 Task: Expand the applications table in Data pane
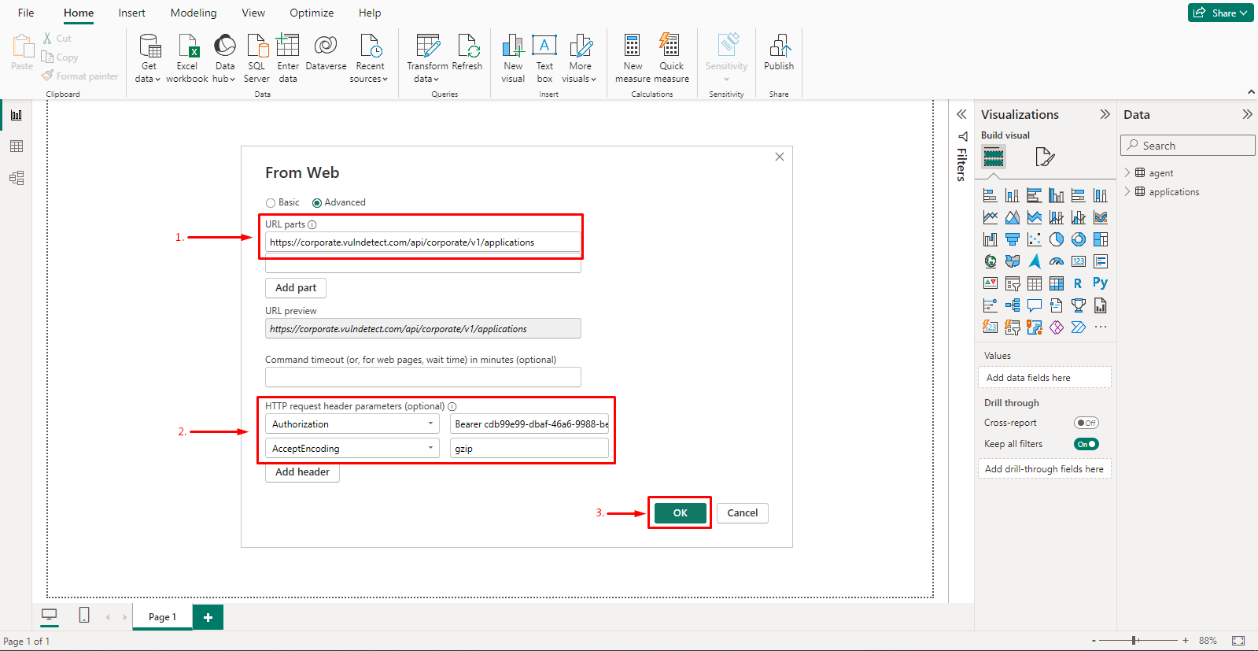tap(1127, 192)
